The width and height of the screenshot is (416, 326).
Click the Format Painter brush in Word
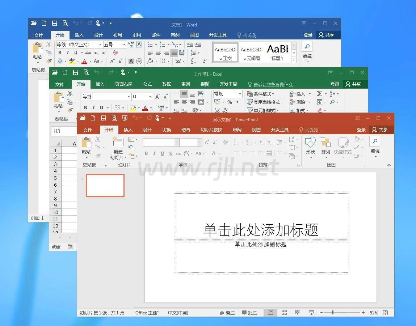pyautogui.click(x=49, y=61)
